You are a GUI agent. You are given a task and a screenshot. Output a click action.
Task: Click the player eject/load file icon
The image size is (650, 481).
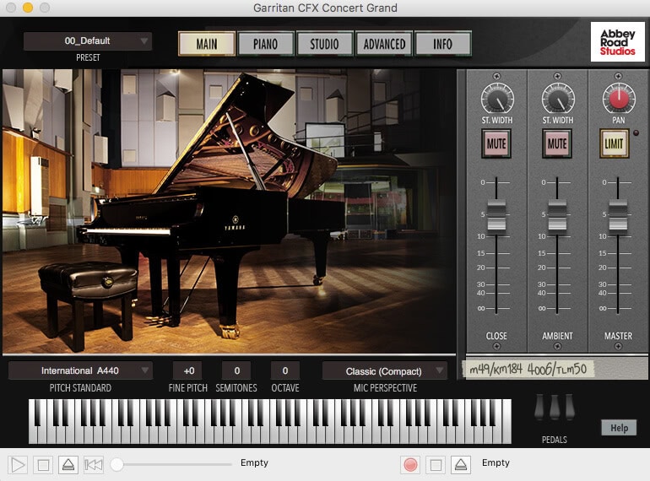[x=68, y=465]
